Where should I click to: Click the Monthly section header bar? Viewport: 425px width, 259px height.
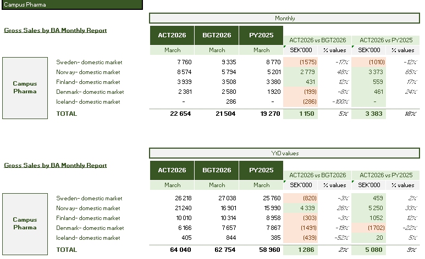(284, 18)
